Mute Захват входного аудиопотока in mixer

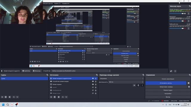coord(185,14)
